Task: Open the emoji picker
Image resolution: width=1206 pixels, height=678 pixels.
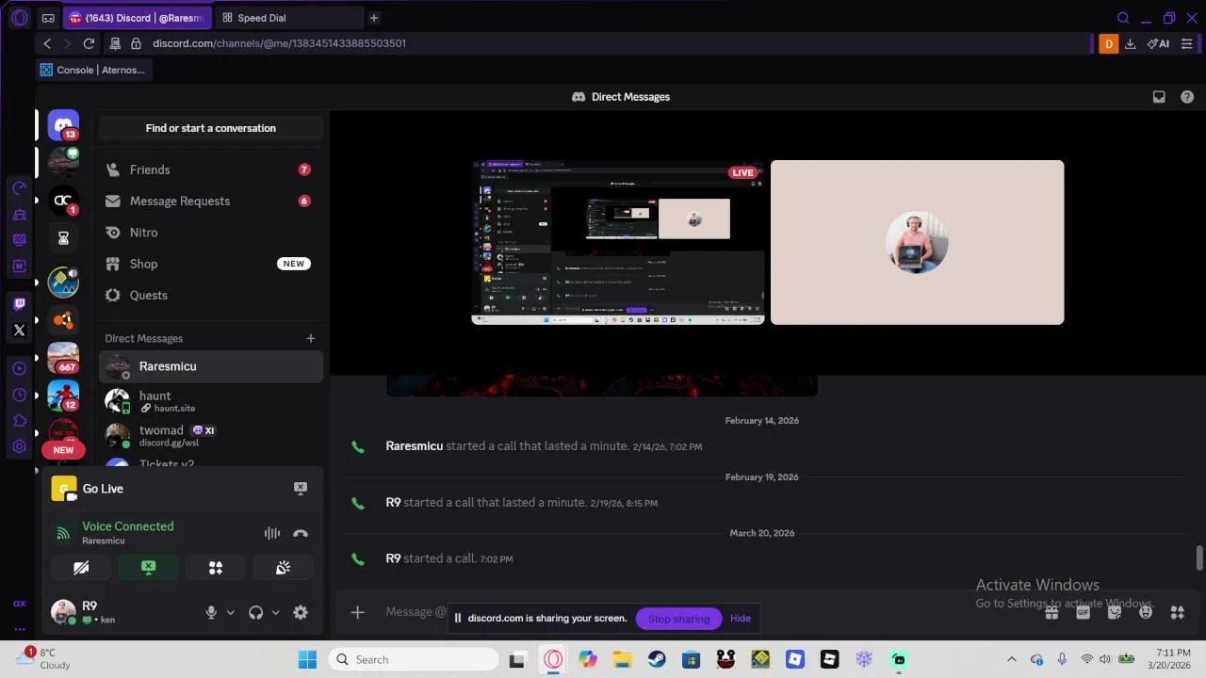Action: pos(1146,613)
